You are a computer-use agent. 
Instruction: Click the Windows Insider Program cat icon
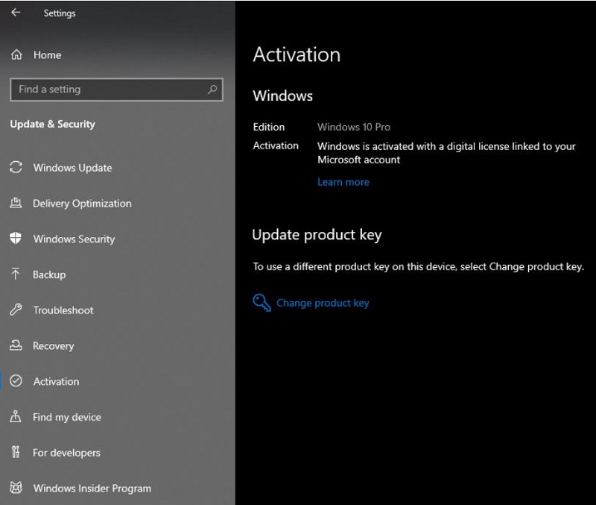coord(16,488)
